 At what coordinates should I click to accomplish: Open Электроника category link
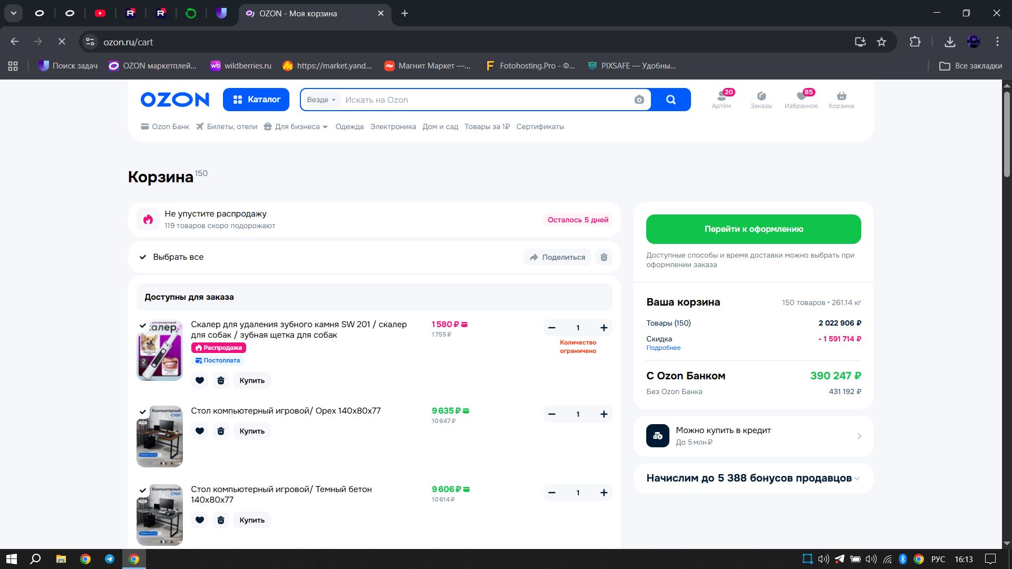pyautogui.click(x=393, y=126)
